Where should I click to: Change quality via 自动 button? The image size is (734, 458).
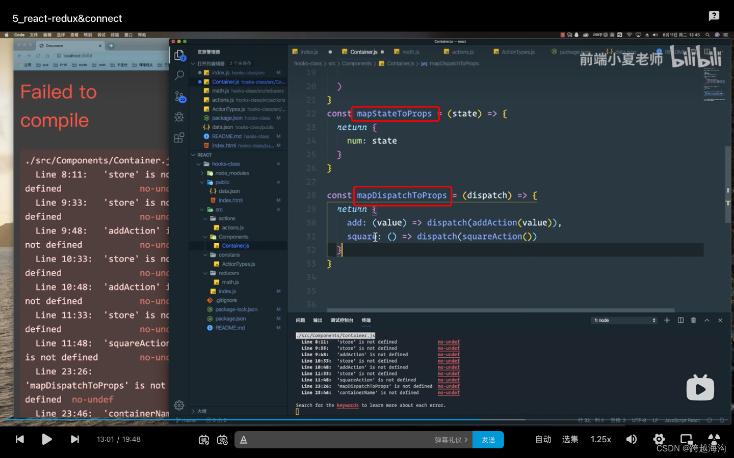(543, 439)
